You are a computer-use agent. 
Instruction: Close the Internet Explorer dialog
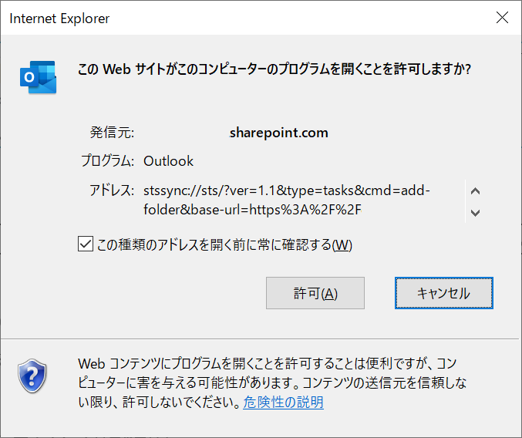coord(502,17)
